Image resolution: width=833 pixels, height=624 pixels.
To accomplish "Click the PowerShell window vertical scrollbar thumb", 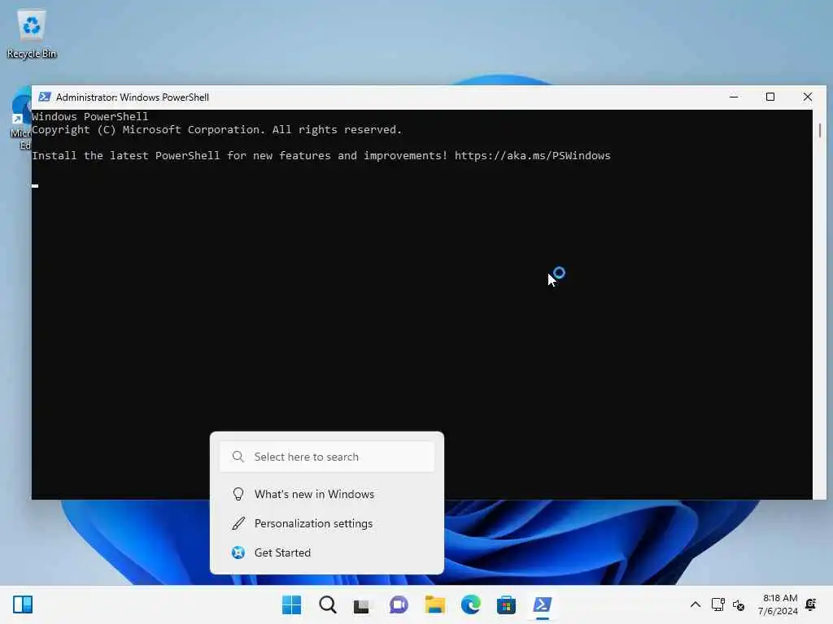I will tap(820, 130).
